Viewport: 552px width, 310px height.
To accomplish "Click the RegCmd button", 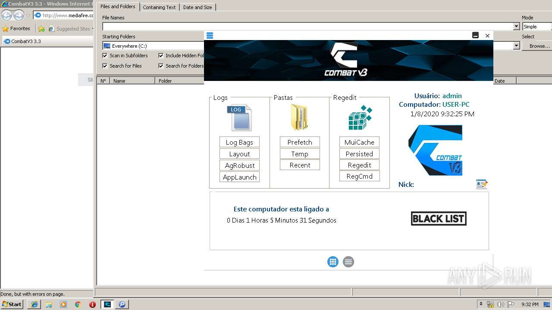I will click(x=359, y=176).
